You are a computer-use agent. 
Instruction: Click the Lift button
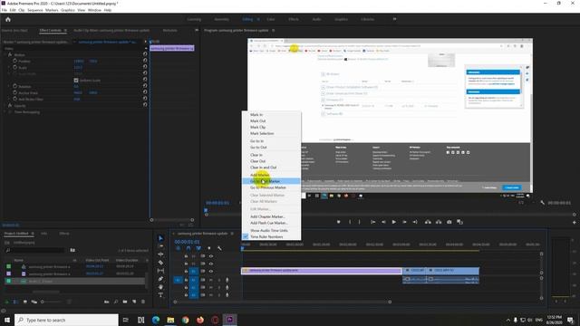[x=428, y=222]
